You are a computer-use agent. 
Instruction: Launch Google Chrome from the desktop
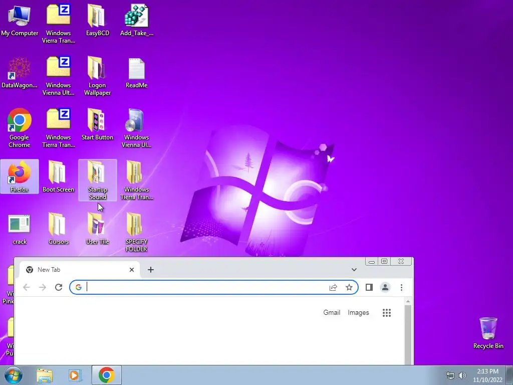(20, 128)
